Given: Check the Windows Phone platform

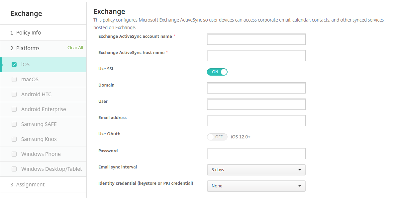Looking at the screenshot, I should click(x=14, y=154).
